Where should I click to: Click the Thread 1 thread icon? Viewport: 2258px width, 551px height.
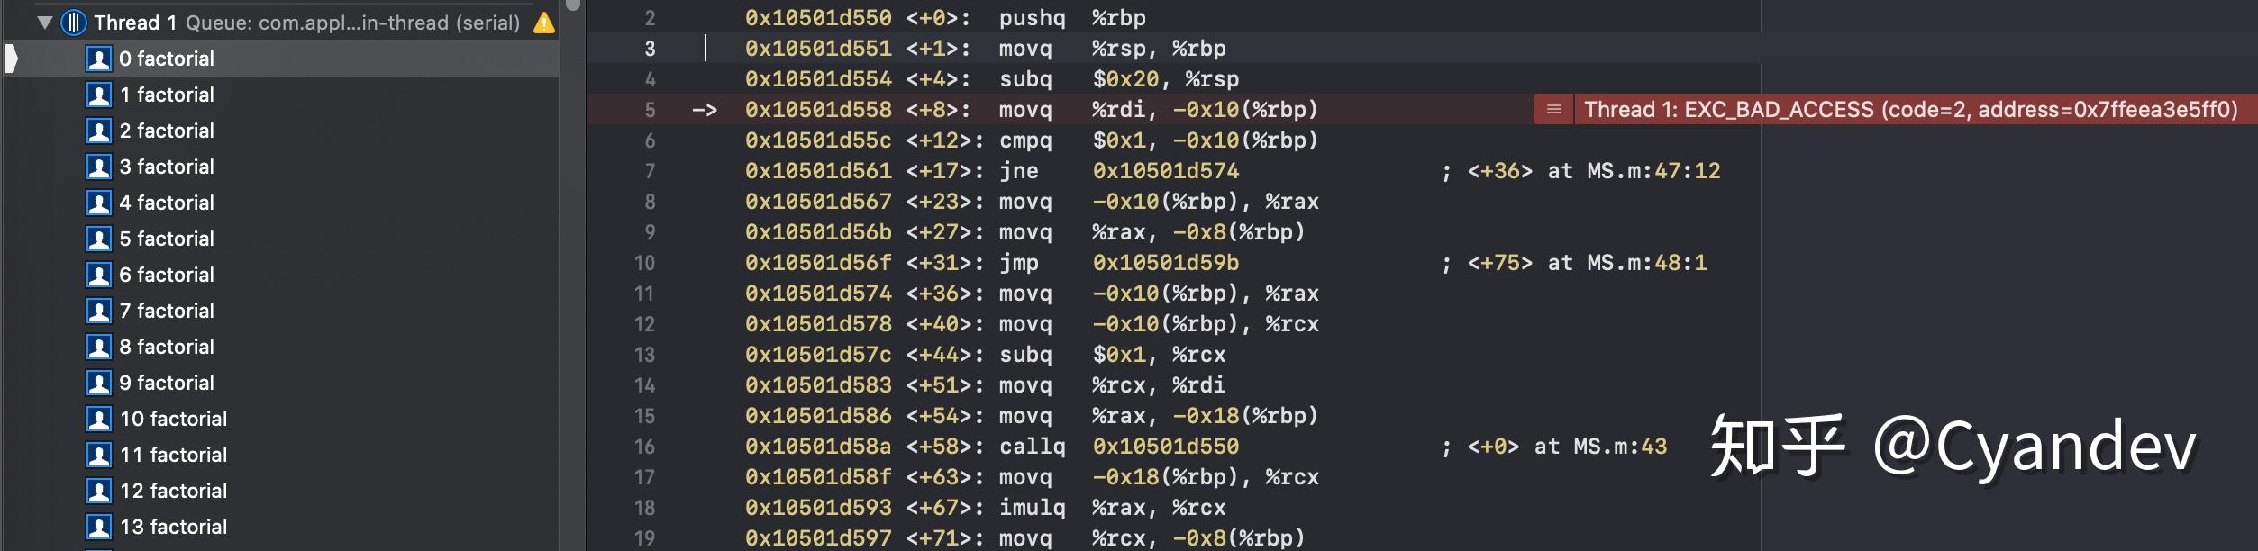pyautogui.click(x=73, y=23)
